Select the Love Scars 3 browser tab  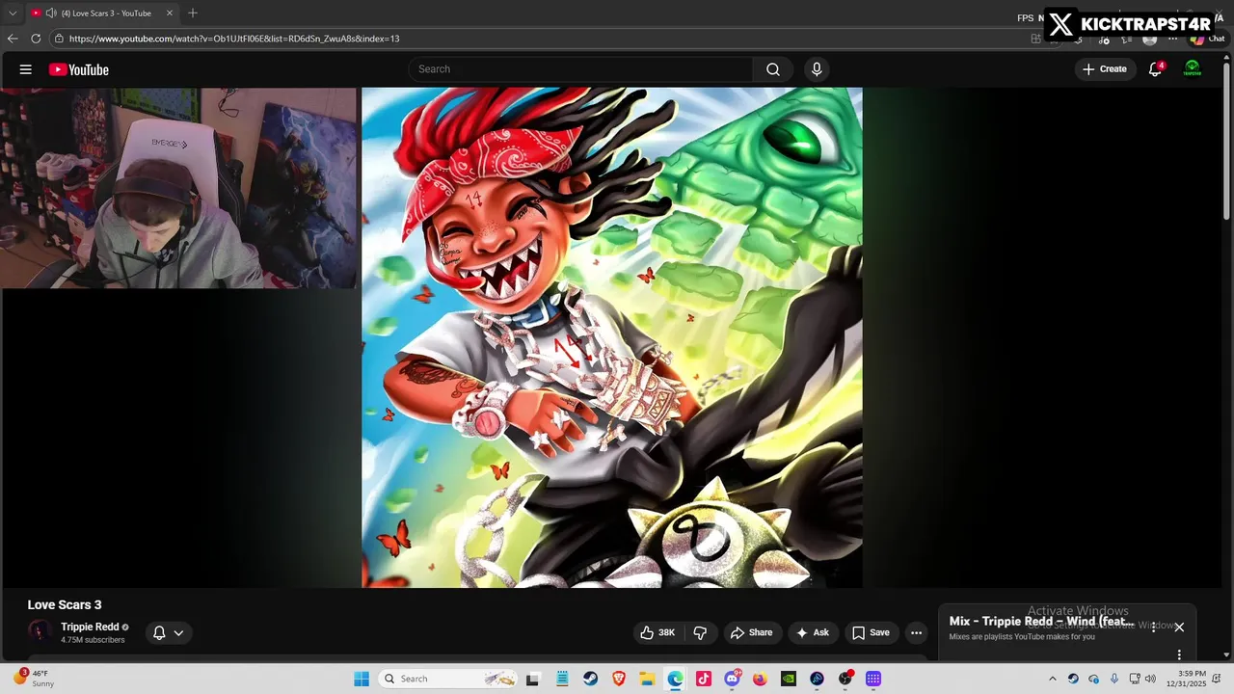tap(101, 13)
